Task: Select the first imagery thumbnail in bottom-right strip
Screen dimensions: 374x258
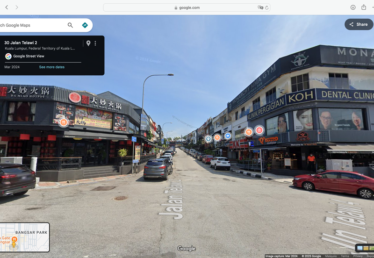Action: coord(360,248)
